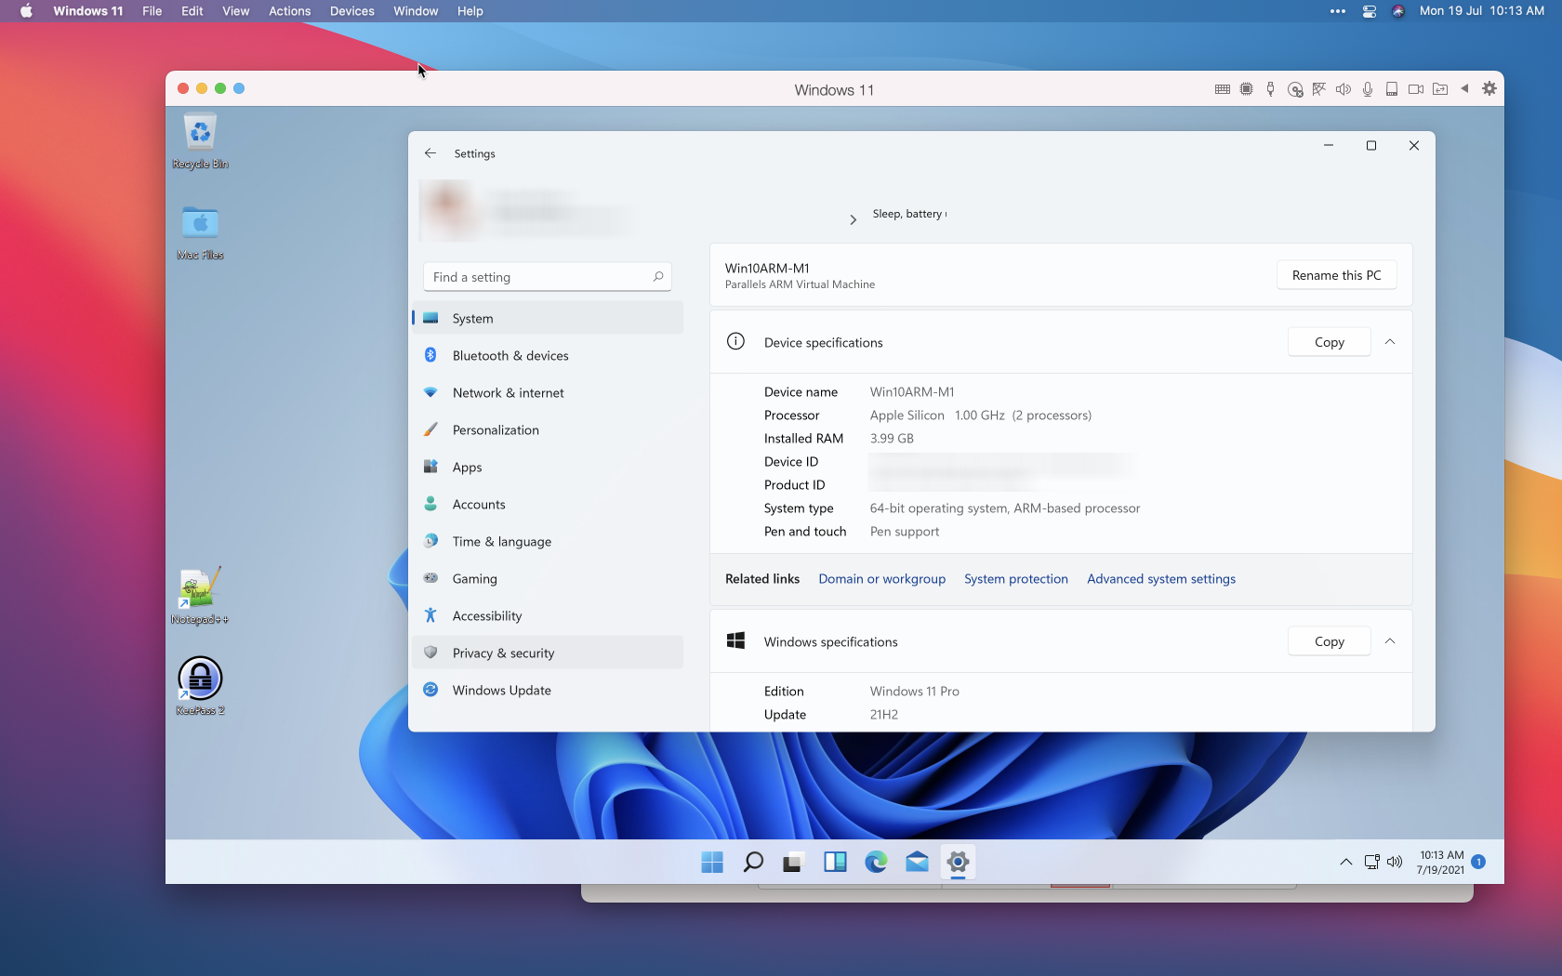Click the search magnifier in Find a setting

[x=657, y=277]
